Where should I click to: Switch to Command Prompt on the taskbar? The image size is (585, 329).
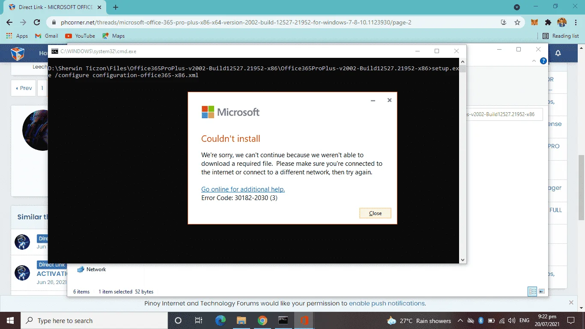283,320
